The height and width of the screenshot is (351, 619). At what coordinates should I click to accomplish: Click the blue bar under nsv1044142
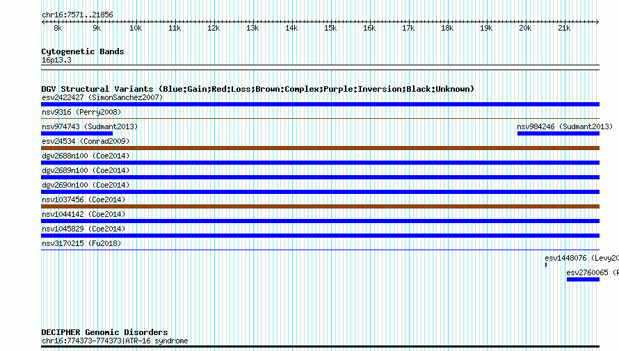pos(320,221)
